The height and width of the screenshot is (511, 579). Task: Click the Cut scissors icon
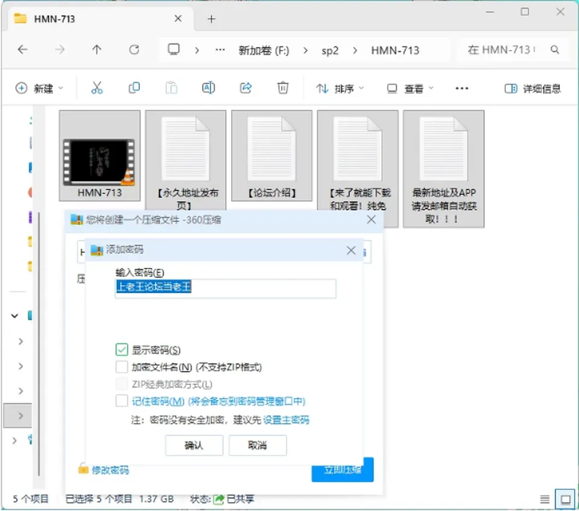coord(96,88)
